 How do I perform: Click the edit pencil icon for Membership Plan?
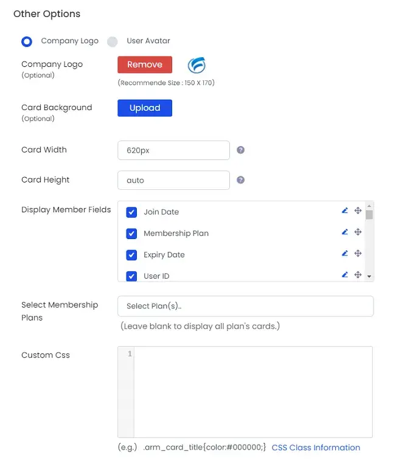pos(345,232)
